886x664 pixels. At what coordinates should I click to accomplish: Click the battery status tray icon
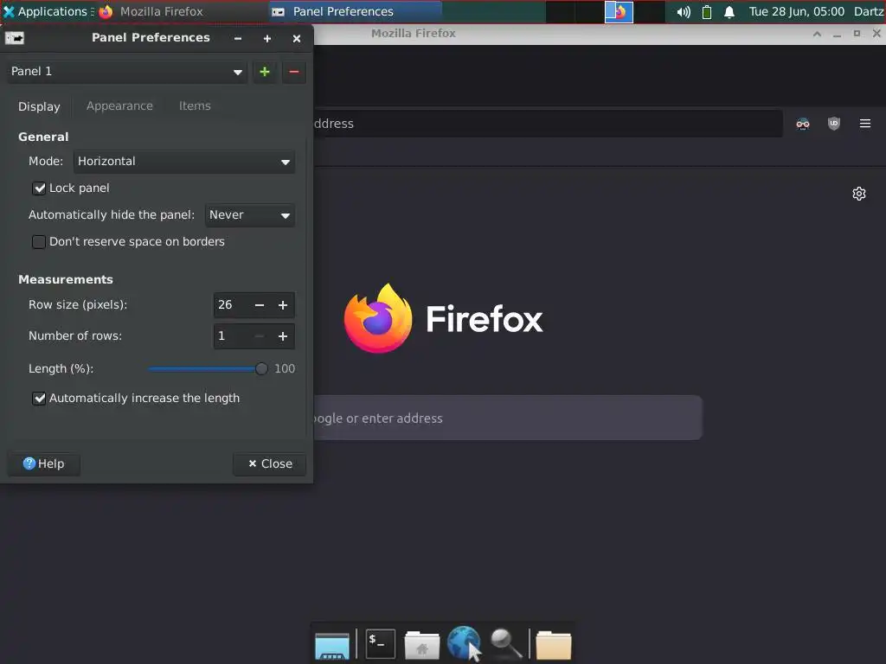[x=706, y=12]
